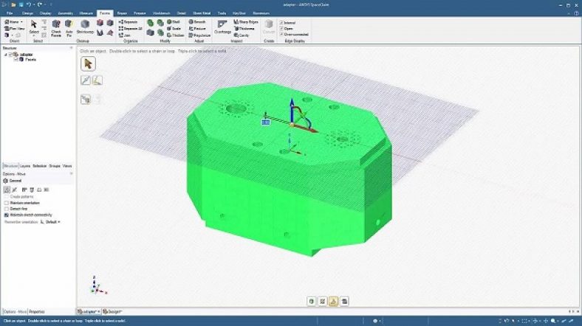Switch to the Design document tab at bottom

[112, 312]
